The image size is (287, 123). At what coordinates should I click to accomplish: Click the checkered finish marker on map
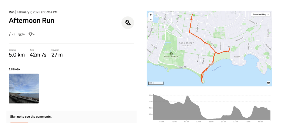pyautogui.click(x=229, y=46)
